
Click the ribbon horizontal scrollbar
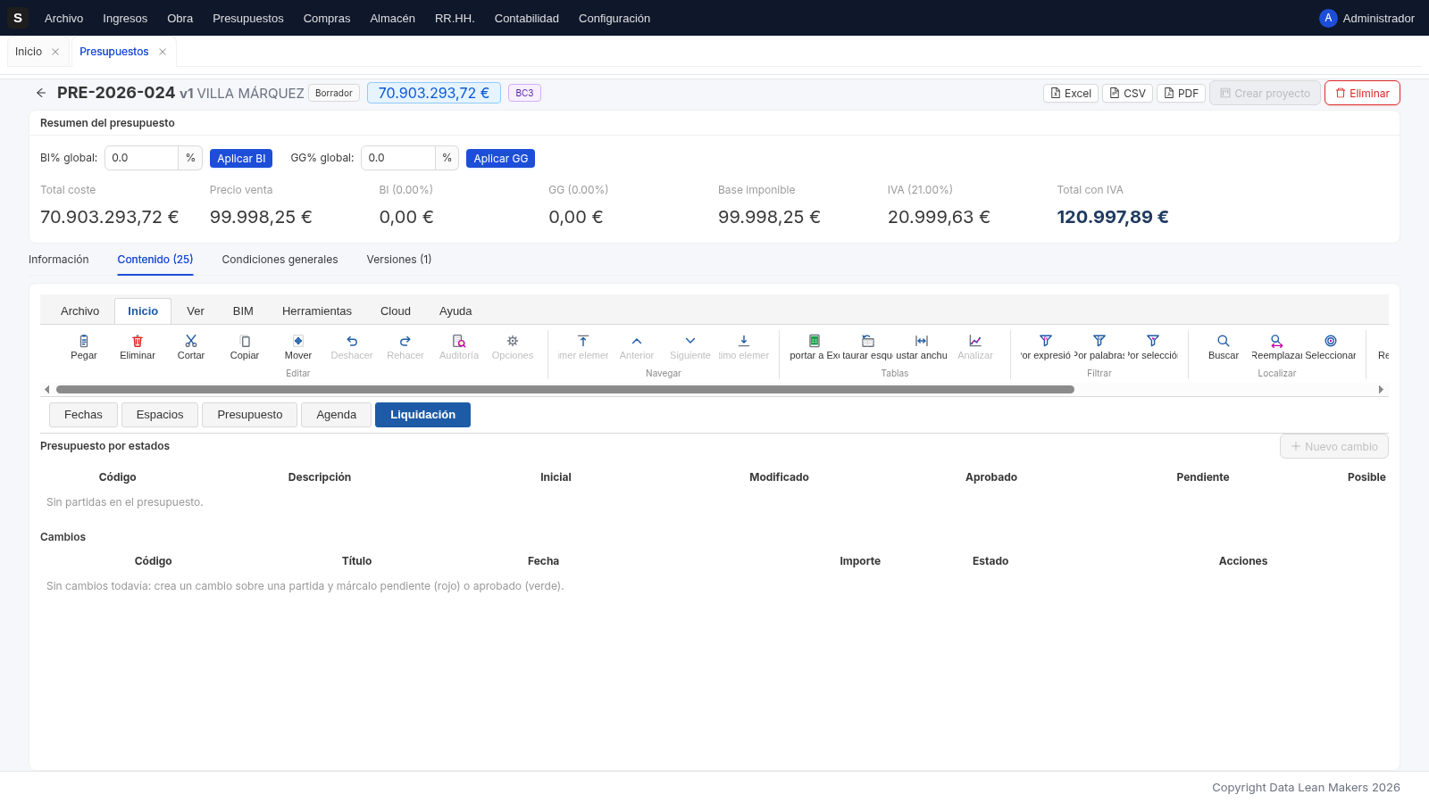click(565, 389)
